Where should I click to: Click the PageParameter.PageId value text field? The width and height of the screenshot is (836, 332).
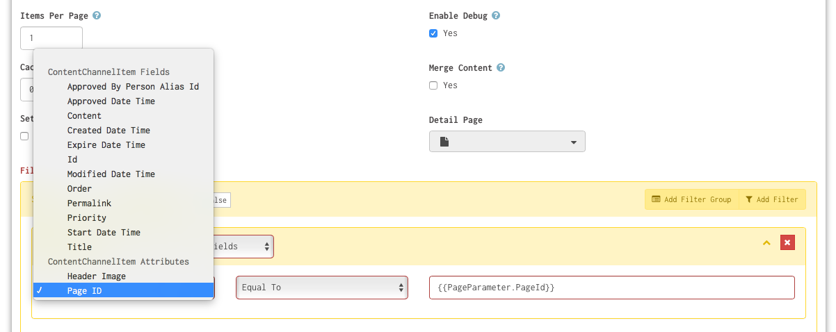tap(612, 288)
